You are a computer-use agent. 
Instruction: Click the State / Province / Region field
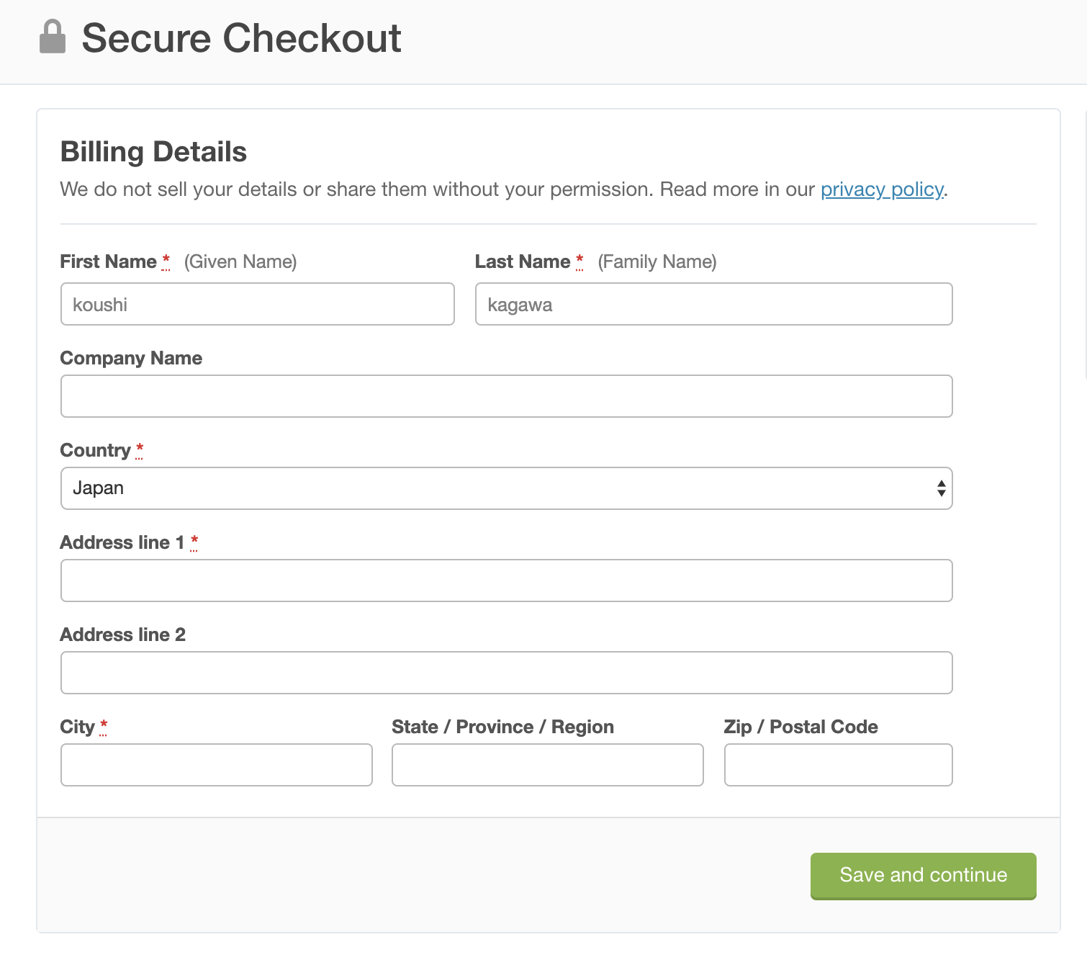pos(548,765)
